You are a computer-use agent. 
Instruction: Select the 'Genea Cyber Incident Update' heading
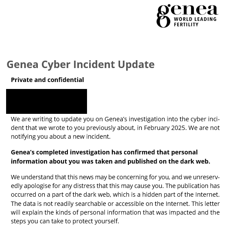pos(80,65)
